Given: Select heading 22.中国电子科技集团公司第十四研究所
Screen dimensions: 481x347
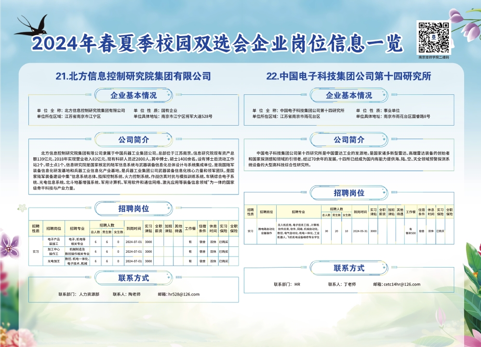Looking at the screenshot, I should (348, 76).
